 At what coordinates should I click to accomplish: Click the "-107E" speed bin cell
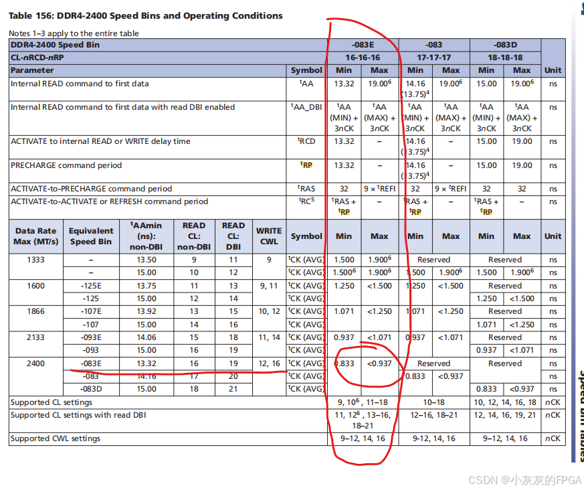point(91,311)
